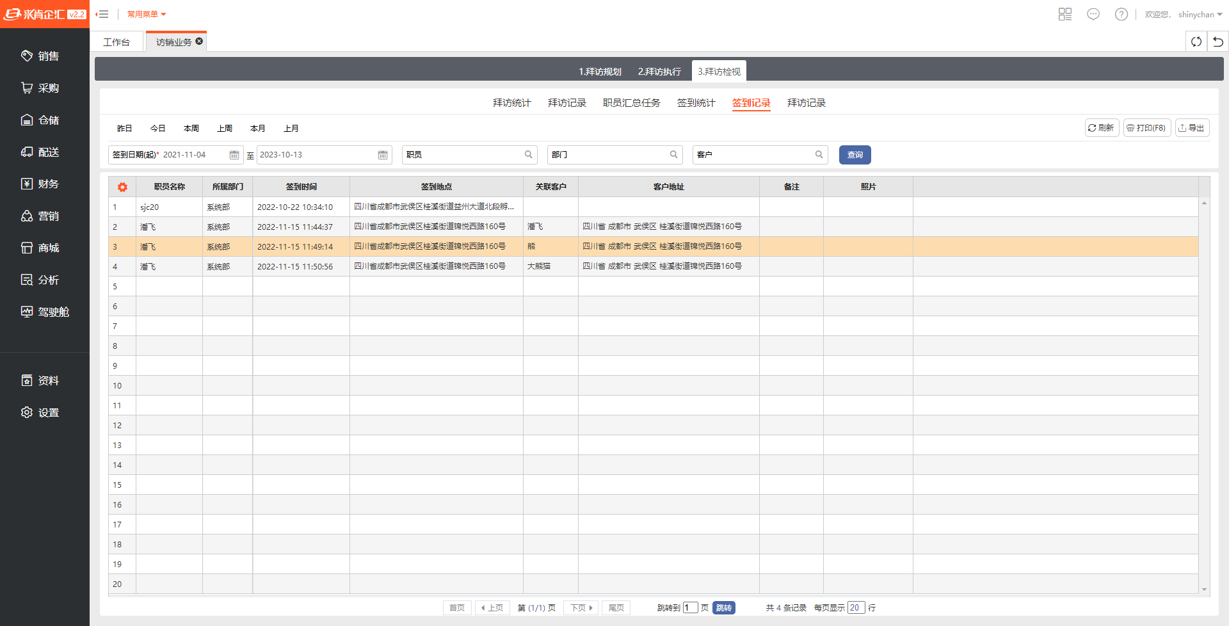Screen dimensions: 1229x626
Task: Select the 3.拜访检视 step tab
Action: point(719,71)
